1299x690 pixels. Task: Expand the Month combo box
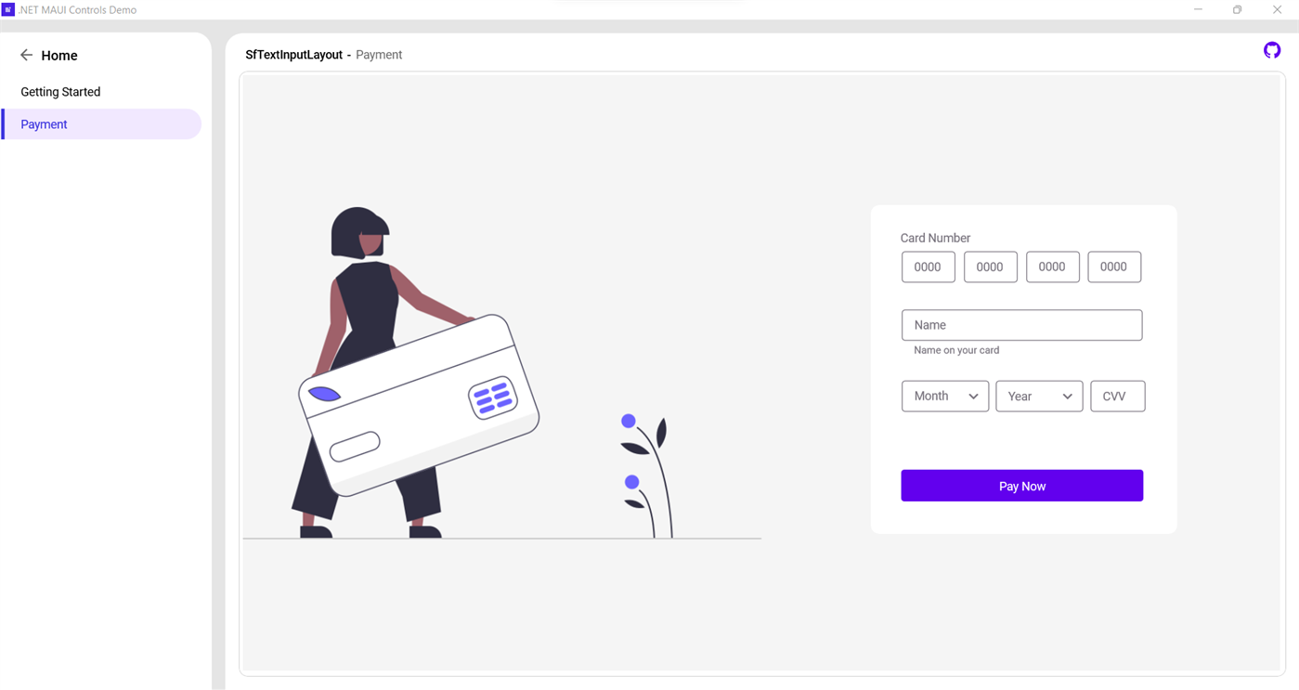tap(945, 397)
